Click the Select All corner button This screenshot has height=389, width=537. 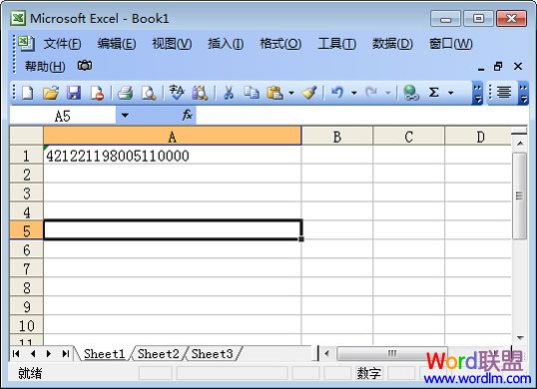(x=26, y=136)
